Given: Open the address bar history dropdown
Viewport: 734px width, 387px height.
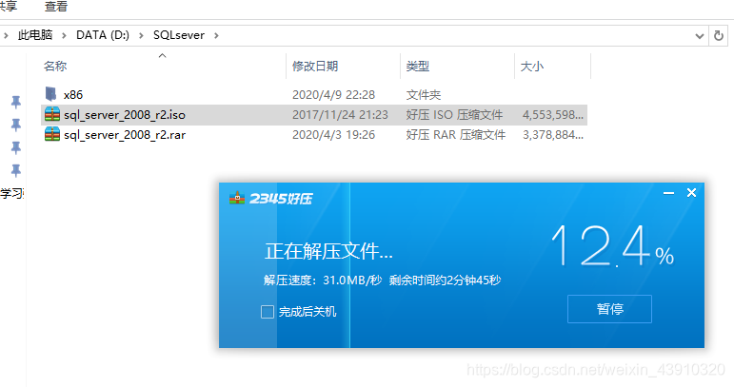Looking at the screenshot, I should click(700, 35).
